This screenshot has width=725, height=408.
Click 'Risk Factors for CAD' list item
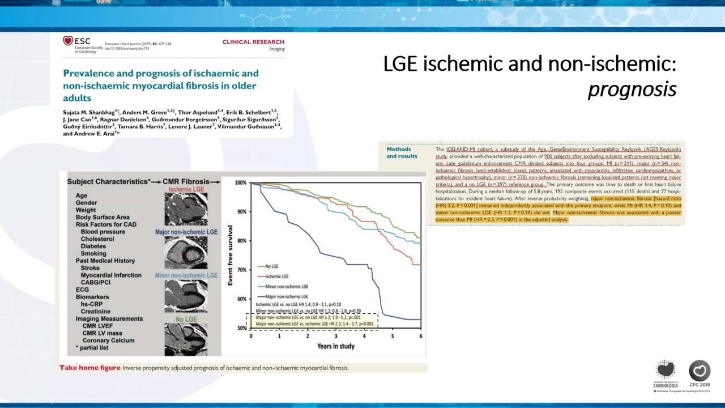pos(106,224)
